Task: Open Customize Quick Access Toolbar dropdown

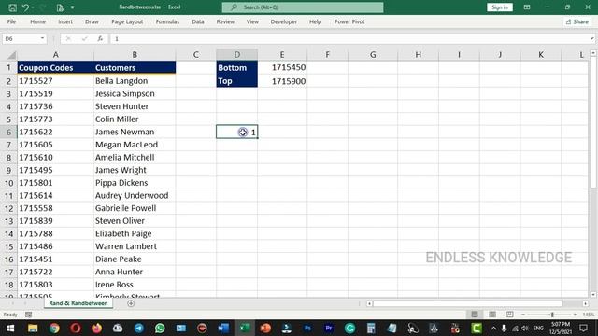Action: pos(72,7)
